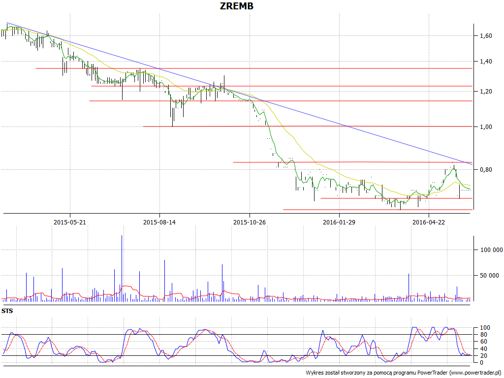Click the 1,20 price axis label
504x378 pixels.
click(486, 92)
